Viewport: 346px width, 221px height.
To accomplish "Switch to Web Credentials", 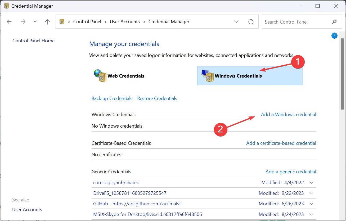I will tap(126, 76).
